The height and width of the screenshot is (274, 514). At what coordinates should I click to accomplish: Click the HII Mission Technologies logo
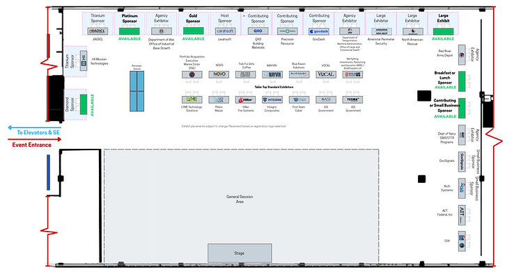tap(84, 61)
